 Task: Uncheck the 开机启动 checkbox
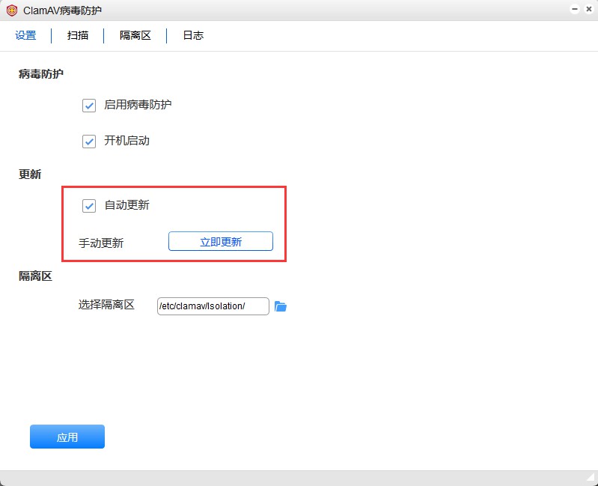(x=89, y=142)
